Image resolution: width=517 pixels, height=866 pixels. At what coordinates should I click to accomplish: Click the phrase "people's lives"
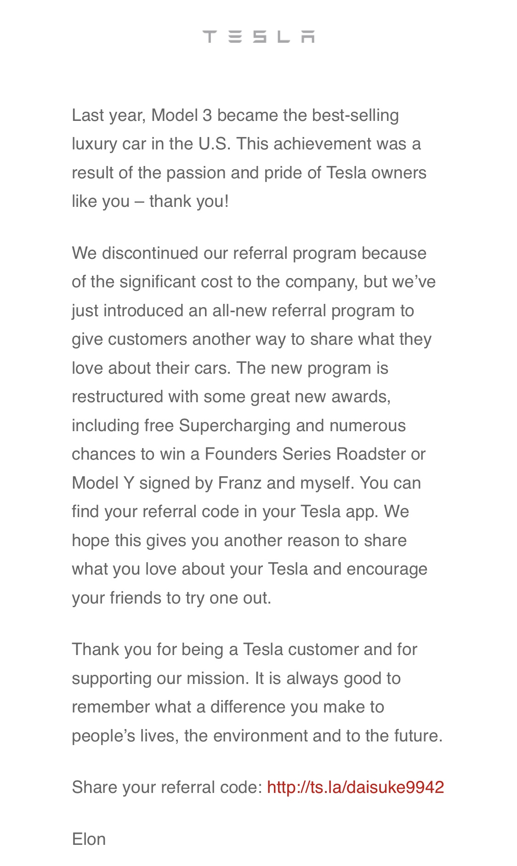[x=124, y=736]
